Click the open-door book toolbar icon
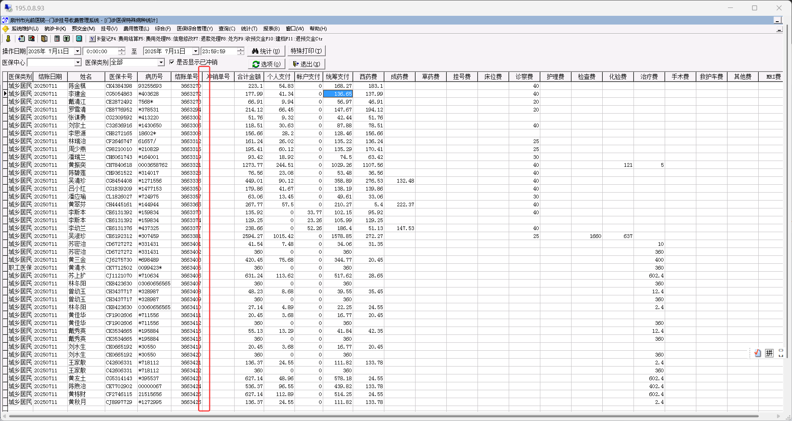The width and height of the screenshot is (792, 421). (x=44, y=39)
